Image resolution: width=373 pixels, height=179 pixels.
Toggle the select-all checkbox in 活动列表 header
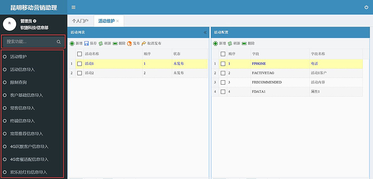(x=79, y=54)
